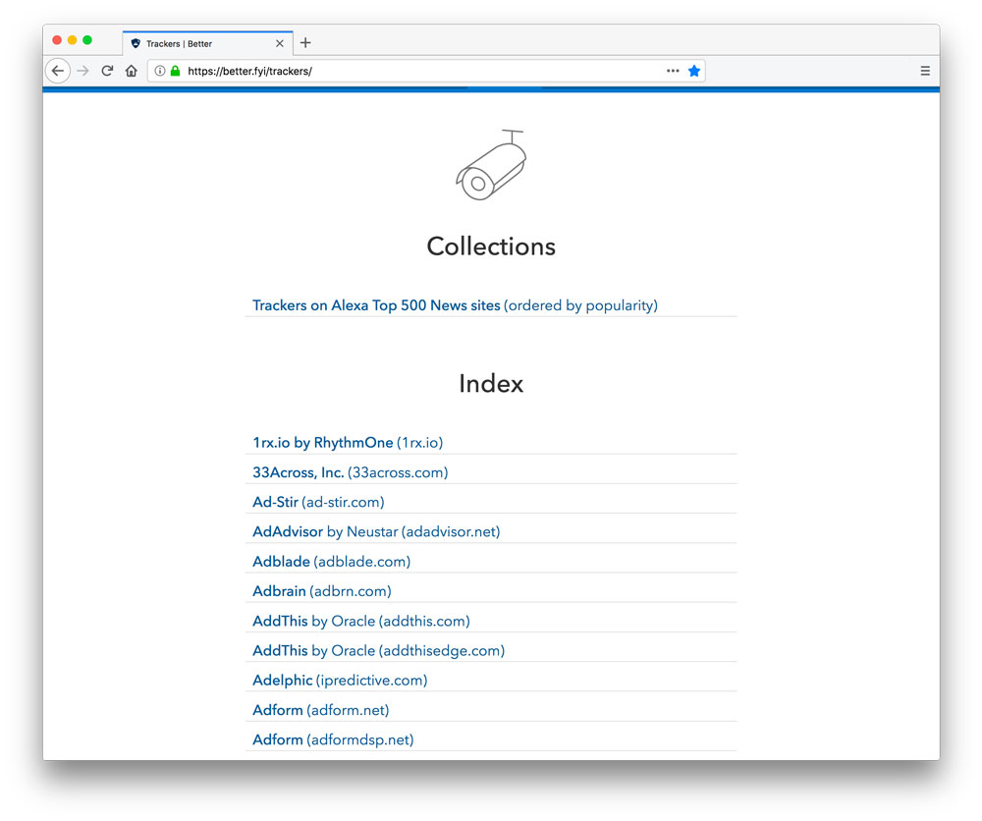Open page actions three-dots menu
The height and width of the screenshot is (821, 982).
pyautogui.click(x=673, y=71)
